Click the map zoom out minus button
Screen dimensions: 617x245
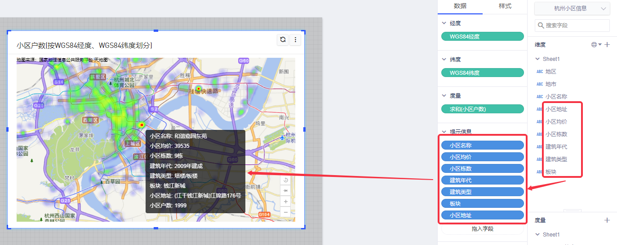[x=286, y=212]
